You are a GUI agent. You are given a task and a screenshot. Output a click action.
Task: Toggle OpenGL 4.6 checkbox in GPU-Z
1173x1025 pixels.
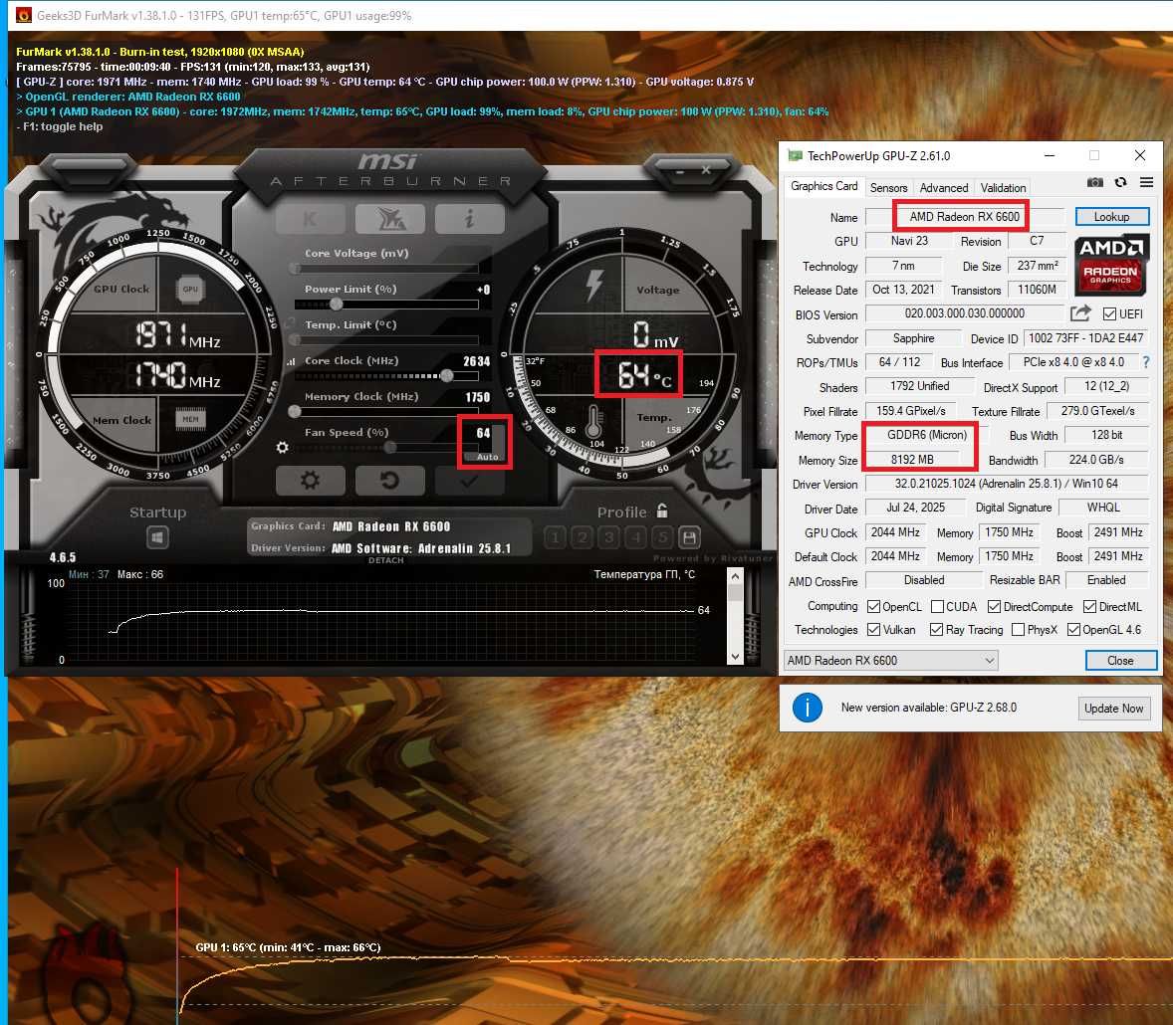1073,630
